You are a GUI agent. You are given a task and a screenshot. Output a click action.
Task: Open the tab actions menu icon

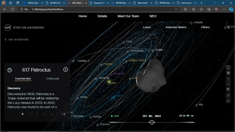click(18, 3)
